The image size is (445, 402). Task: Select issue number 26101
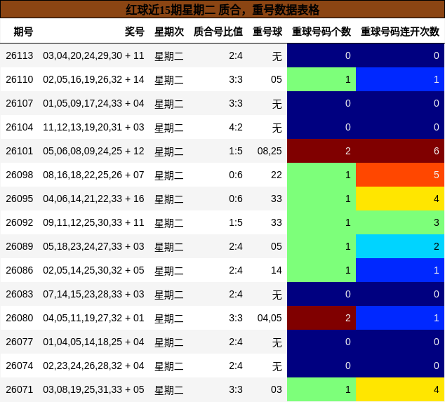[19, 151]
